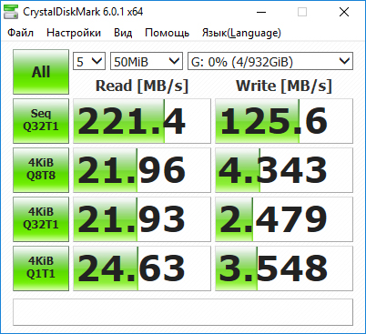366x334 pixels.
Task: Open the Файл menu
Action: (x=20, y=33)
